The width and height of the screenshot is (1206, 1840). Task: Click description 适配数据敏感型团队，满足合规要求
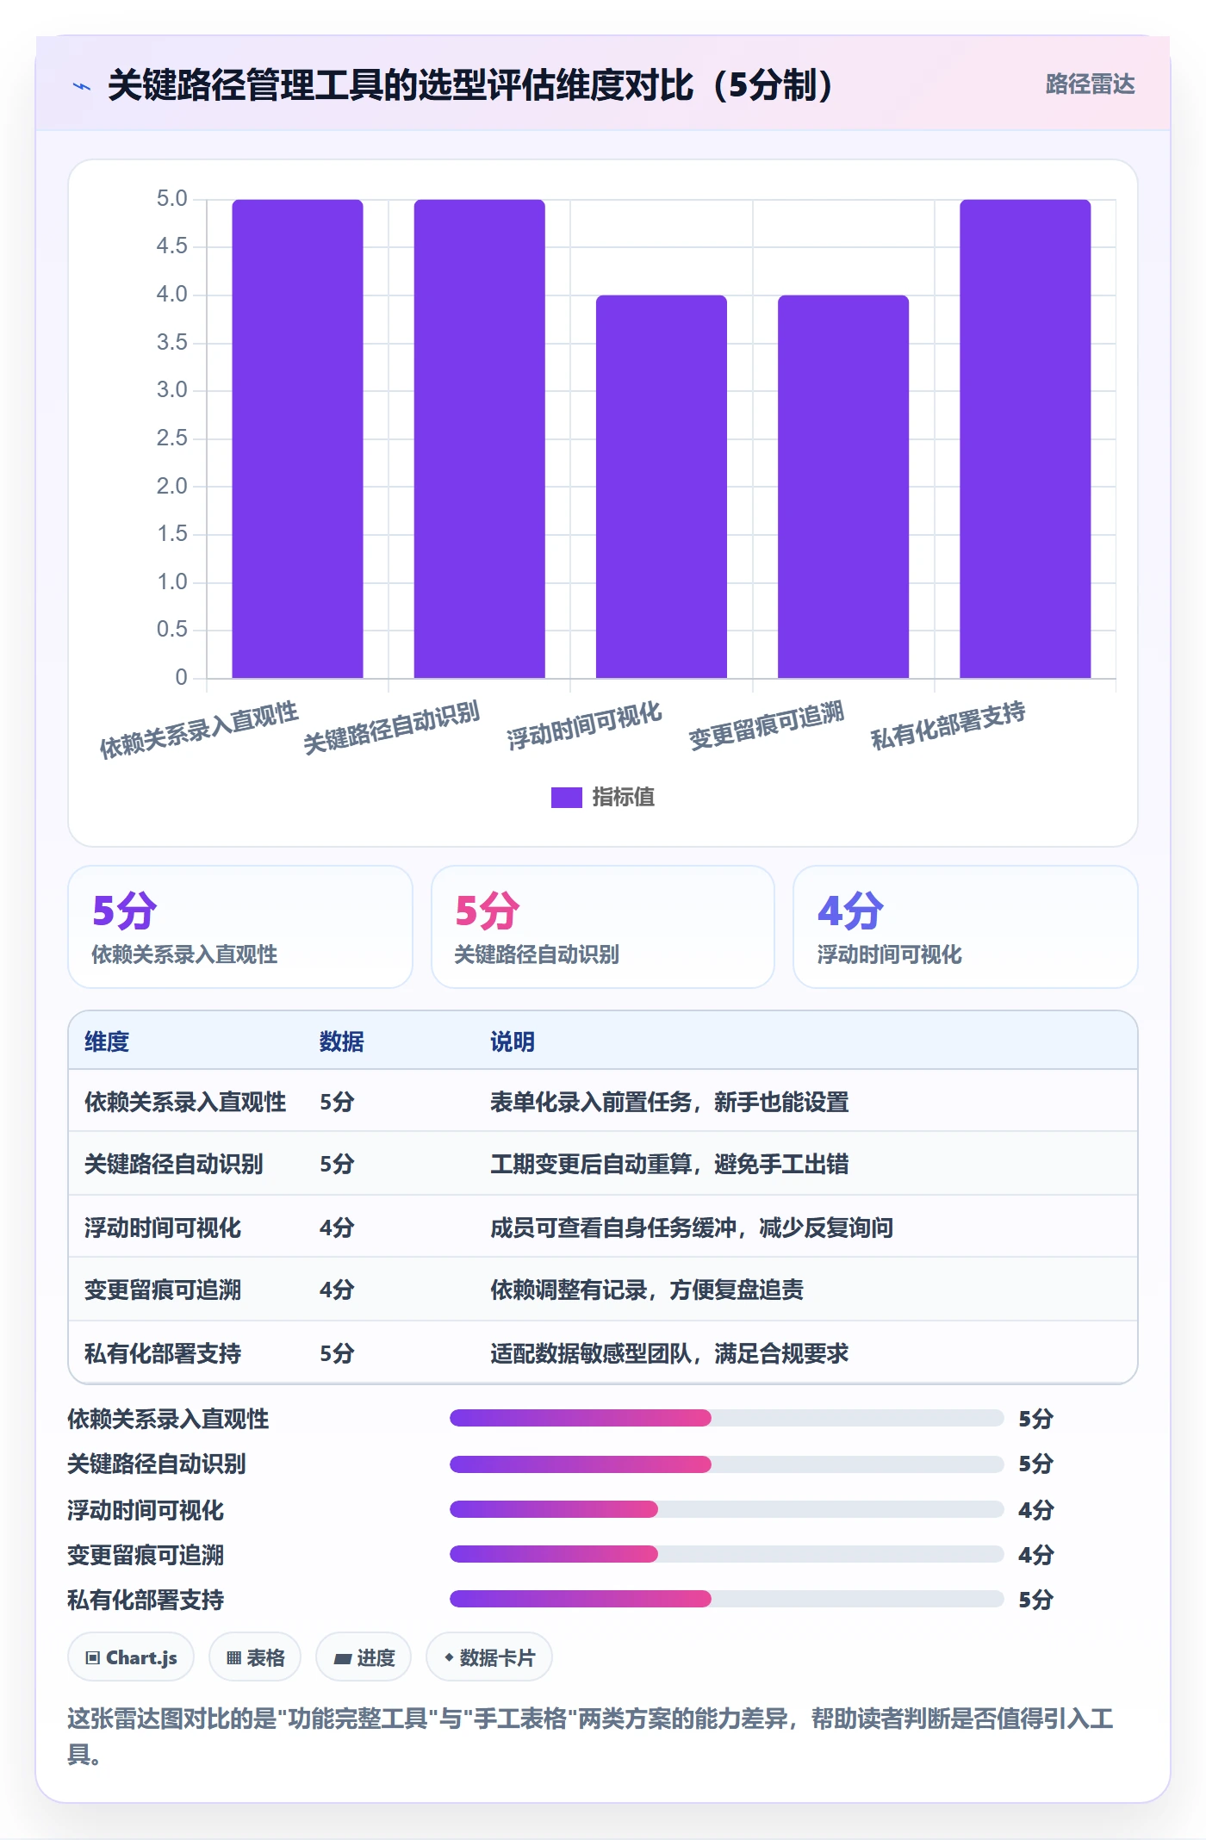point(669,1353)
